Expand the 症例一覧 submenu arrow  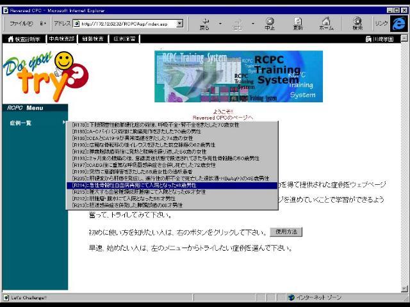click(63, 122)
